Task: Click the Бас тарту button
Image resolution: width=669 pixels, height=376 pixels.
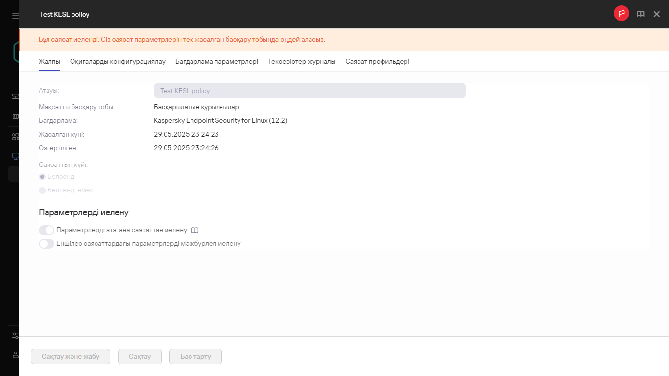Action: [x=195, y=356]
